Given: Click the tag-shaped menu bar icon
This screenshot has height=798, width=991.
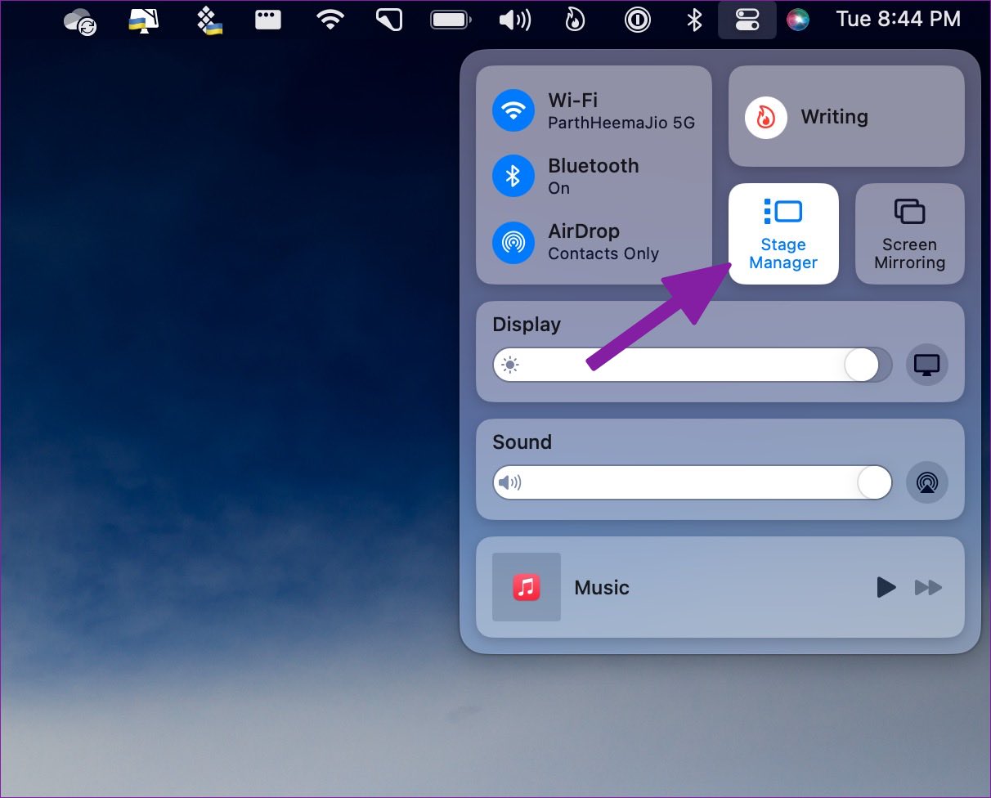Looking at the screenshot, I should click(x=389, y=20).
